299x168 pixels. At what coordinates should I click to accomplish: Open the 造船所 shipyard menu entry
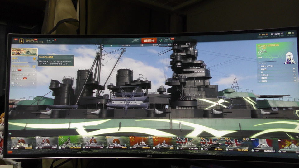[24, 59]
